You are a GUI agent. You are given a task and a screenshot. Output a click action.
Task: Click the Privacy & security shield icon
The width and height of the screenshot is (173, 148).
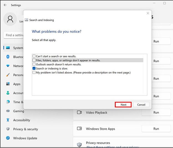pyautogui.click(x=8, y=129)
